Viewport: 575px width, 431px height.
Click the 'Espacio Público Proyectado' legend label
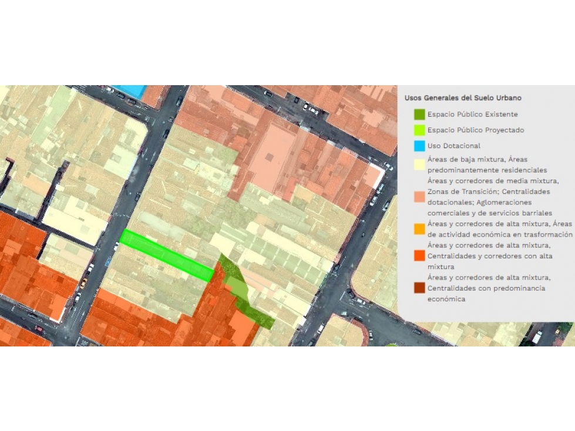coord(476,130)
